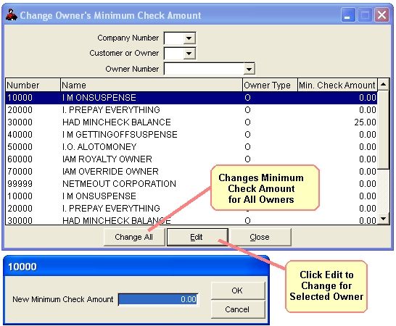Select the HAD MINCHECK BALANCE row with 25.00

(191, 122)
